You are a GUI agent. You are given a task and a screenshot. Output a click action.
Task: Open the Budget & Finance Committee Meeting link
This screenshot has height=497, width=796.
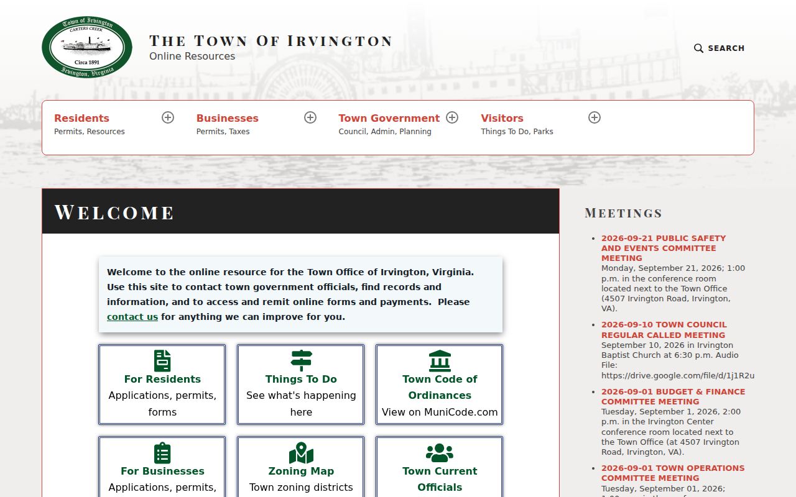(673, 396)
